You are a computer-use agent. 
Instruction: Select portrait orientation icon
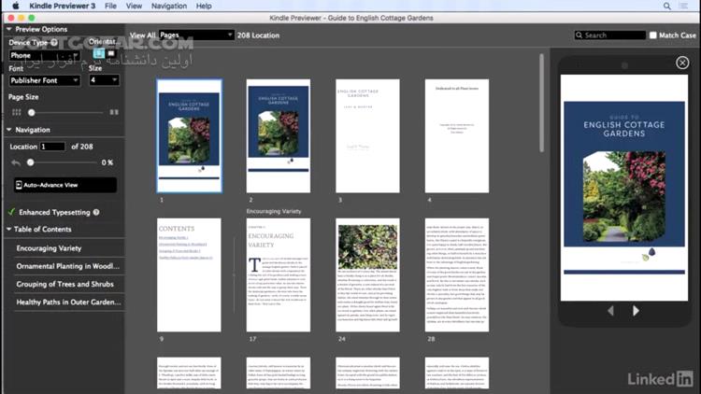pyautogui.click(x=99, y=53)
